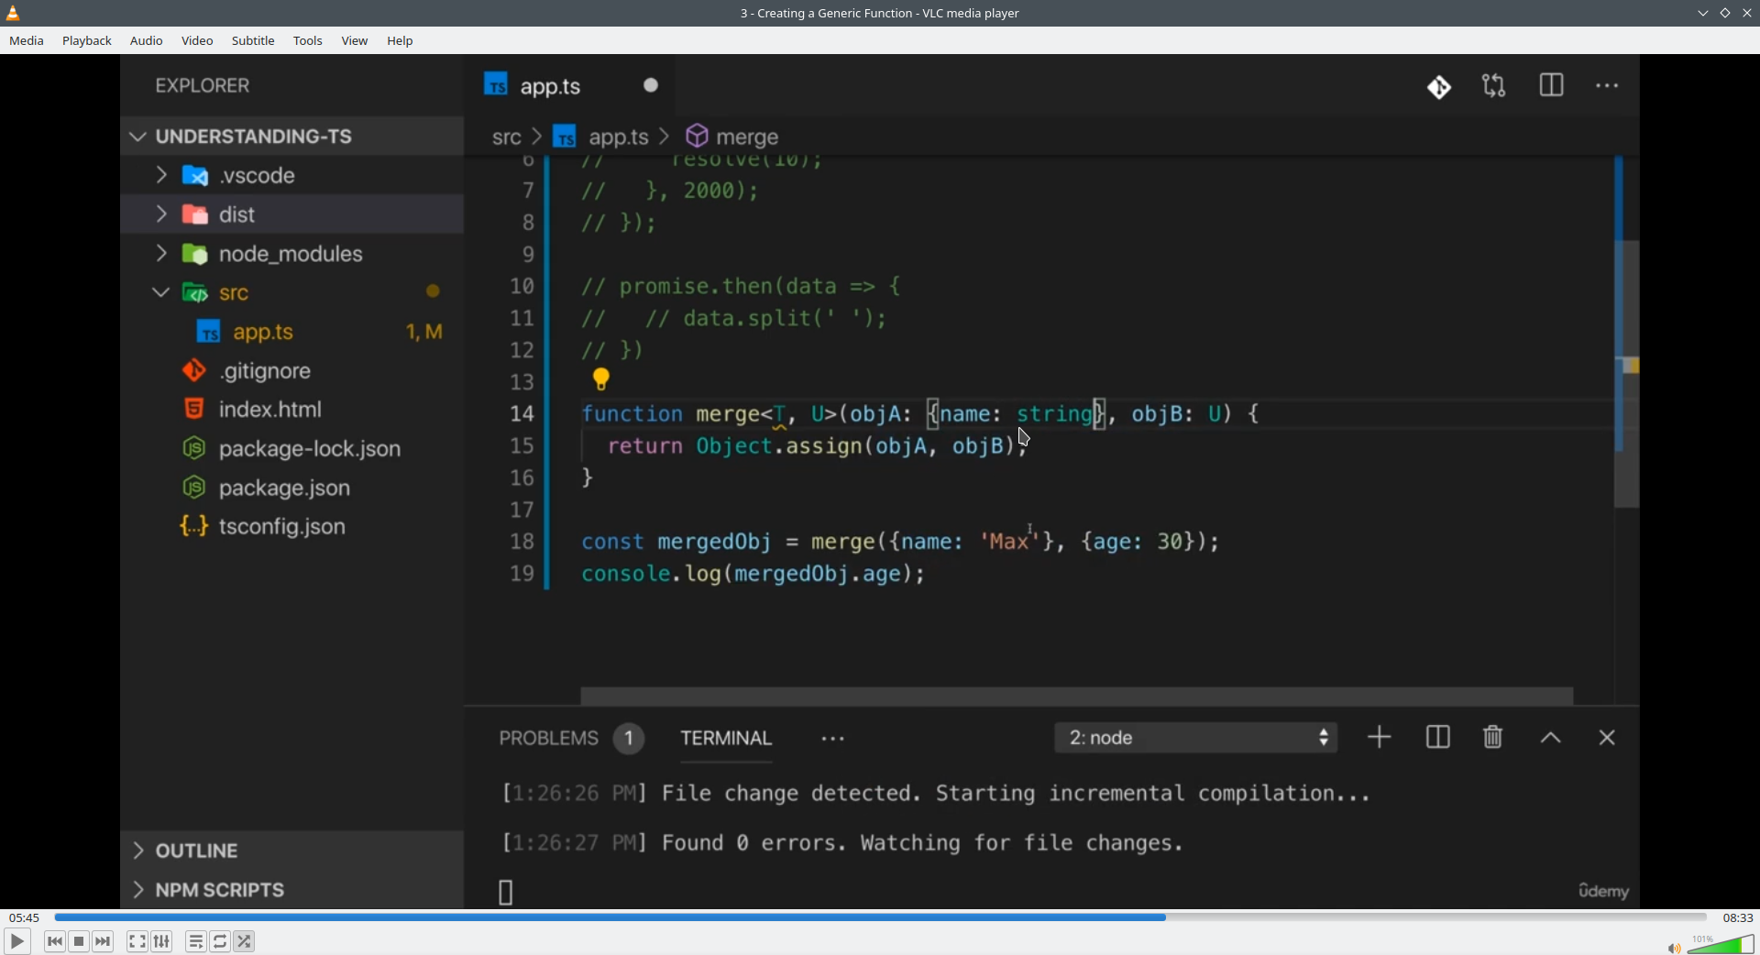Open extended settings and effects

coord(162,941)
